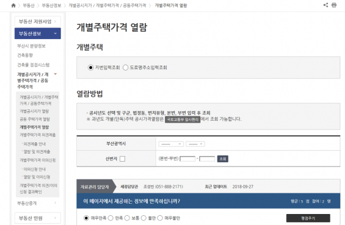
Task: Open 공동 주택가격 열람 sidebar link
Action: 34,119
